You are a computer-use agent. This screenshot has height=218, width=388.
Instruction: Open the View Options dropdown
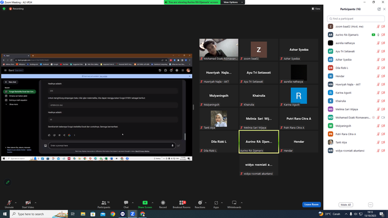click(x=233, y=2)
